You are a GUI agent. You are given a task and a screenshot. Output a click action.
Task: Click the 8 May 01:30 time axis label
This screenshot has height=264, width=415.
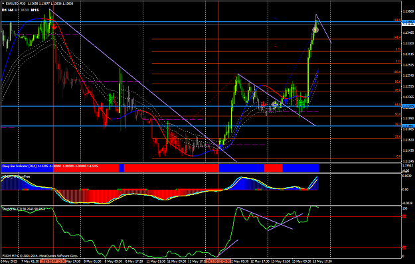(x=92, y=261)
